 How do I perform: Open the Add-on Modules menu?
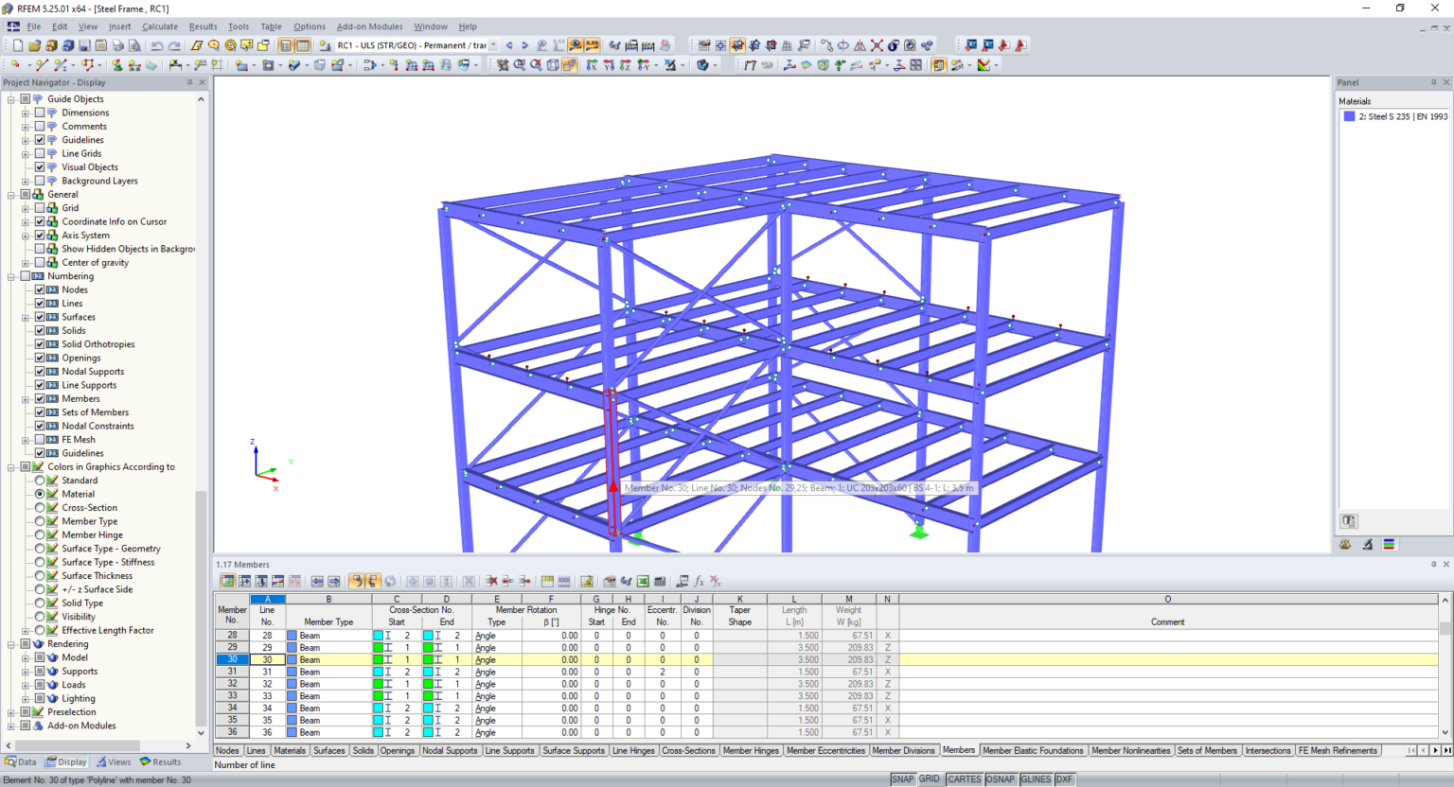click(369, 26)
